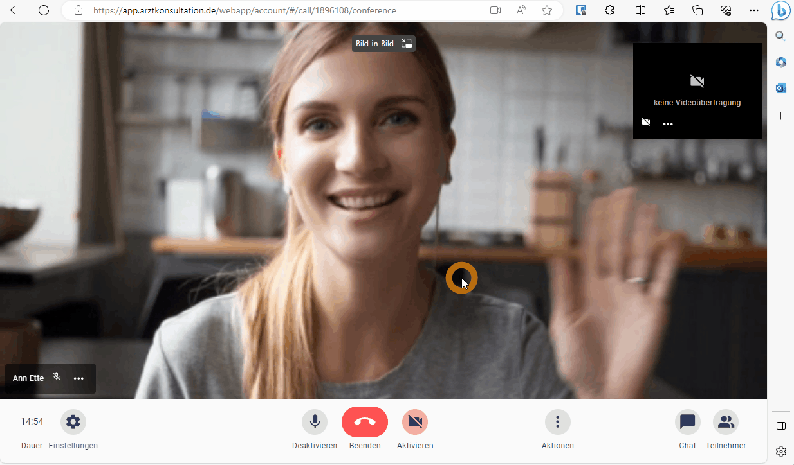Mute microphone with Deaktivieren button

click(x=315, y=422)
